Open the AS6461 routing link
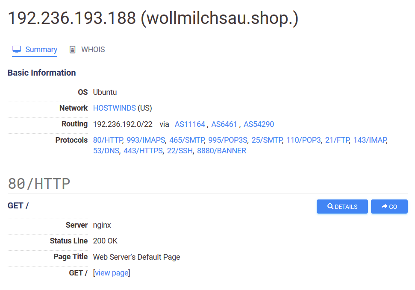415x290 pixels. coord(224,124)
